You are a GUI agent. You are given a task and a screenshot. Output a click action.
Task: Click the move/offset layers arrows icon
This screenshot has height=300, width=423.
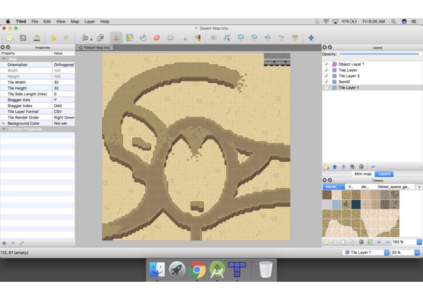(311, 38)
